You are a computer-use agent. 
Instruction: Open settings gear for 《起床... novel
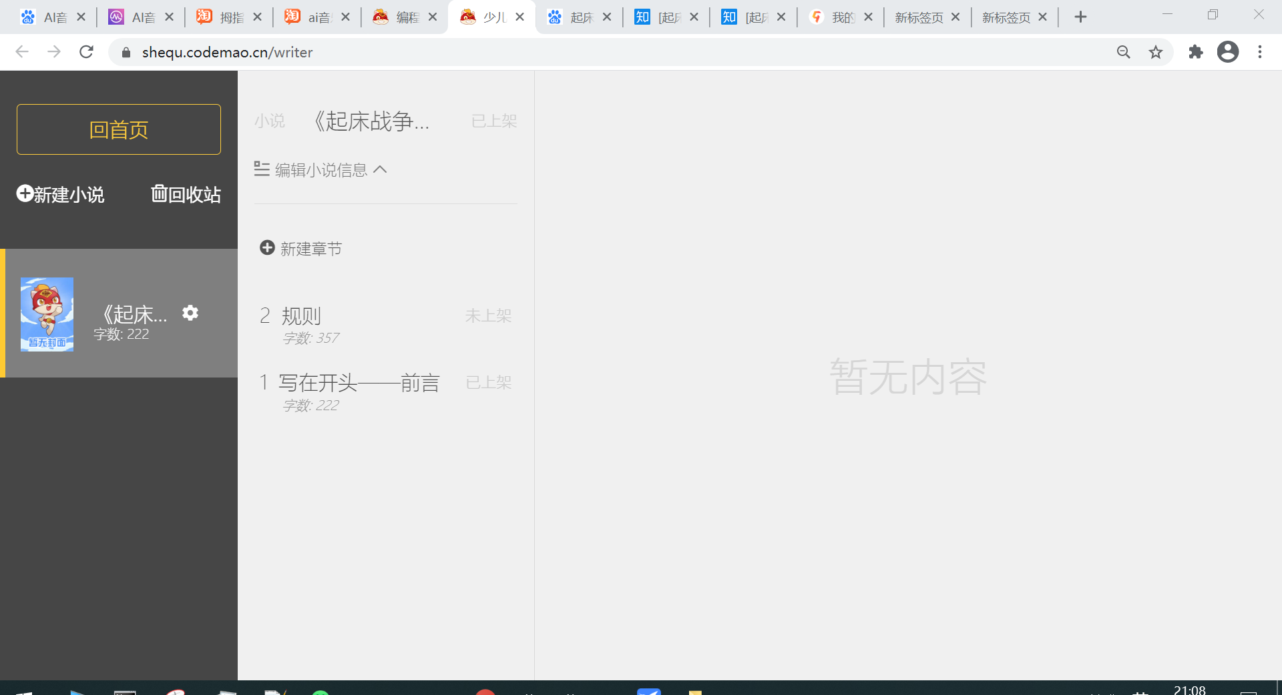click(x=190, y=313)
